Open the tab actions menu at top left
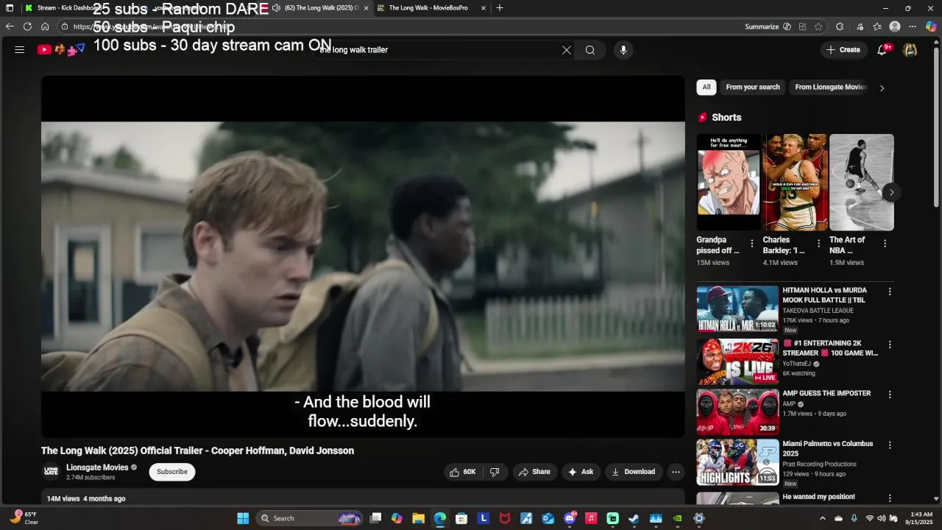942x530 pixels. pyautogui.click(x=10, y=8)
